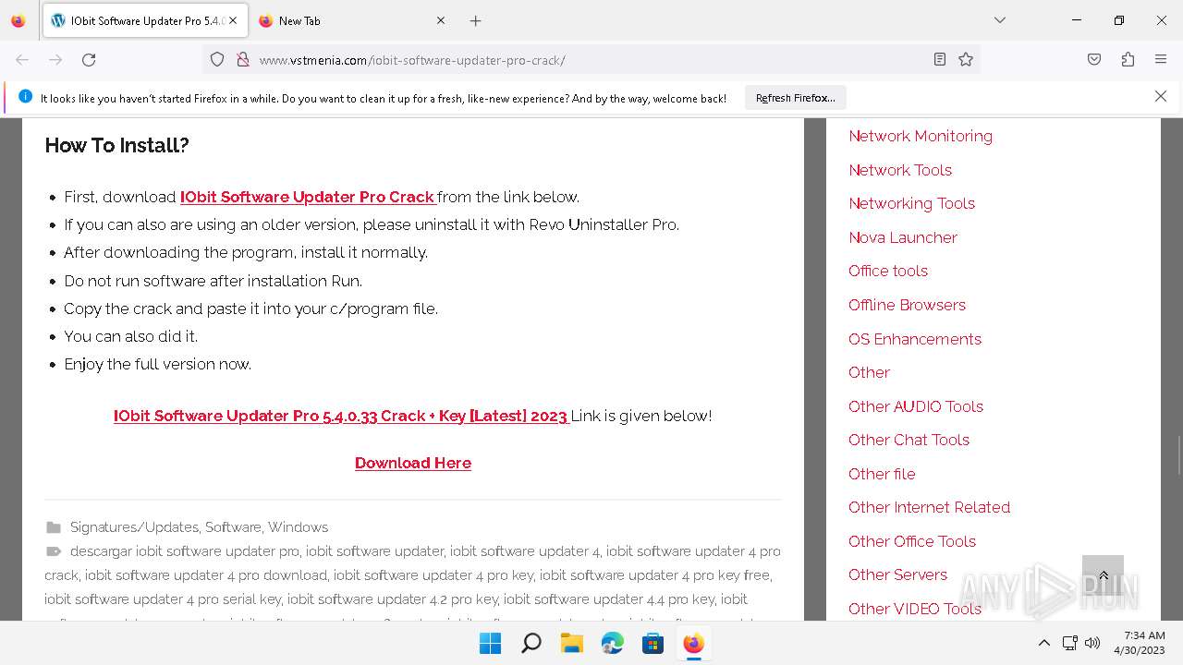The image size is (1183, 665).
Task: Show site security lock information
Action: point(243,59)
